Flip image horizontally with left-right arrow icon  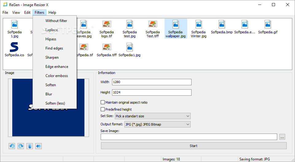point(39,146)
